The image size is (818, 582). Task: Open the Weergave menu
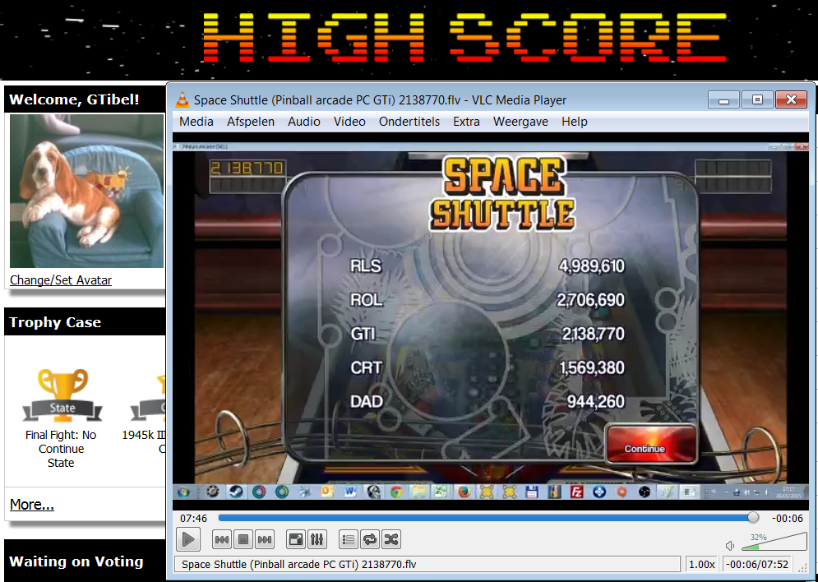pos(520,122)
